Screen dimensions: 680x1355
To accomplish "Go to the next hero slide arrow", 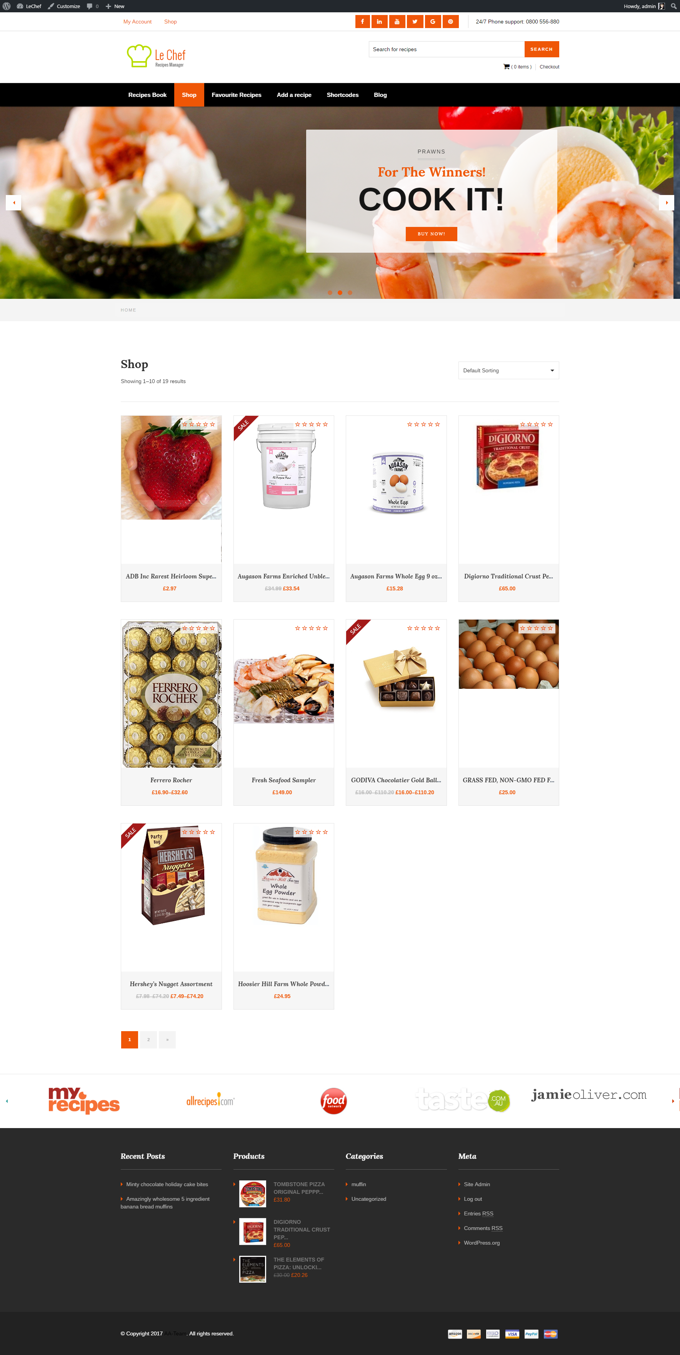I will click(666, 203).
